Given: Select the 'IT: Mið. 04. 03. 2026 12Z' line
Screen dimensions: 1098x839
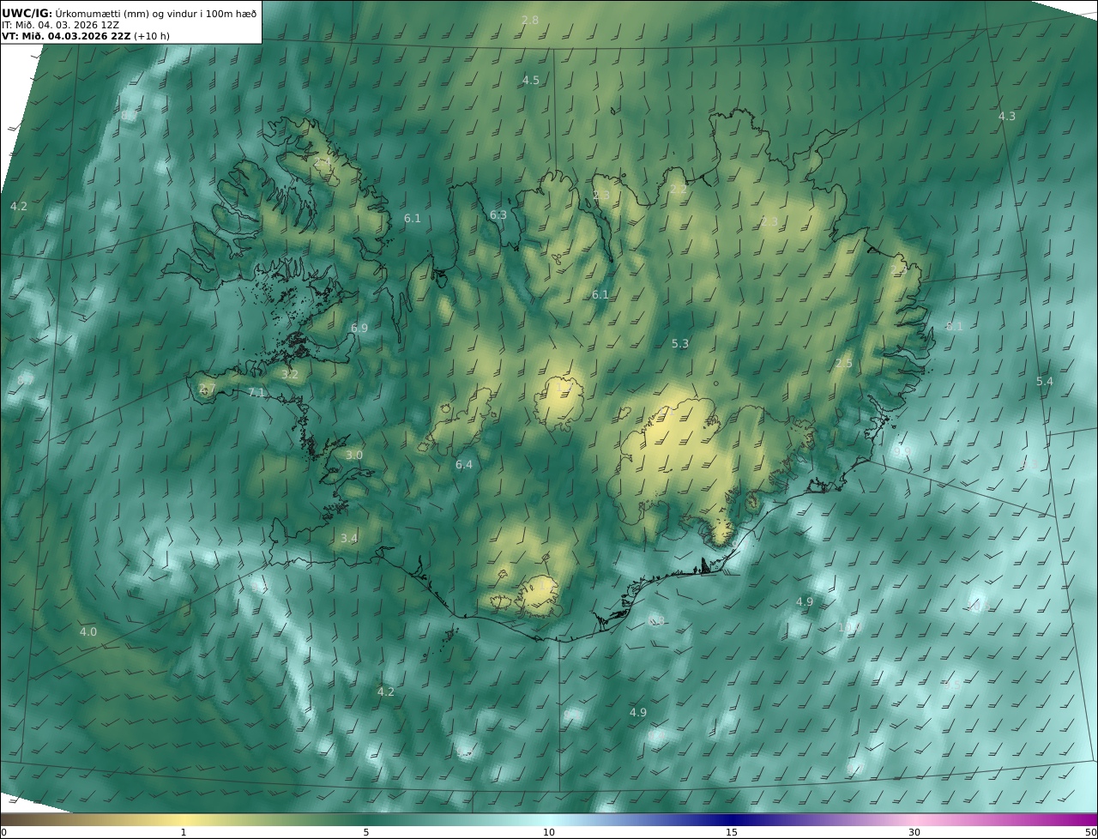Looking at the screenshot, I should [60, 25].
